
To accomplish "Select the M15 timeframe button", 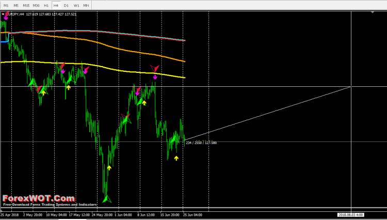I will 26,5.
